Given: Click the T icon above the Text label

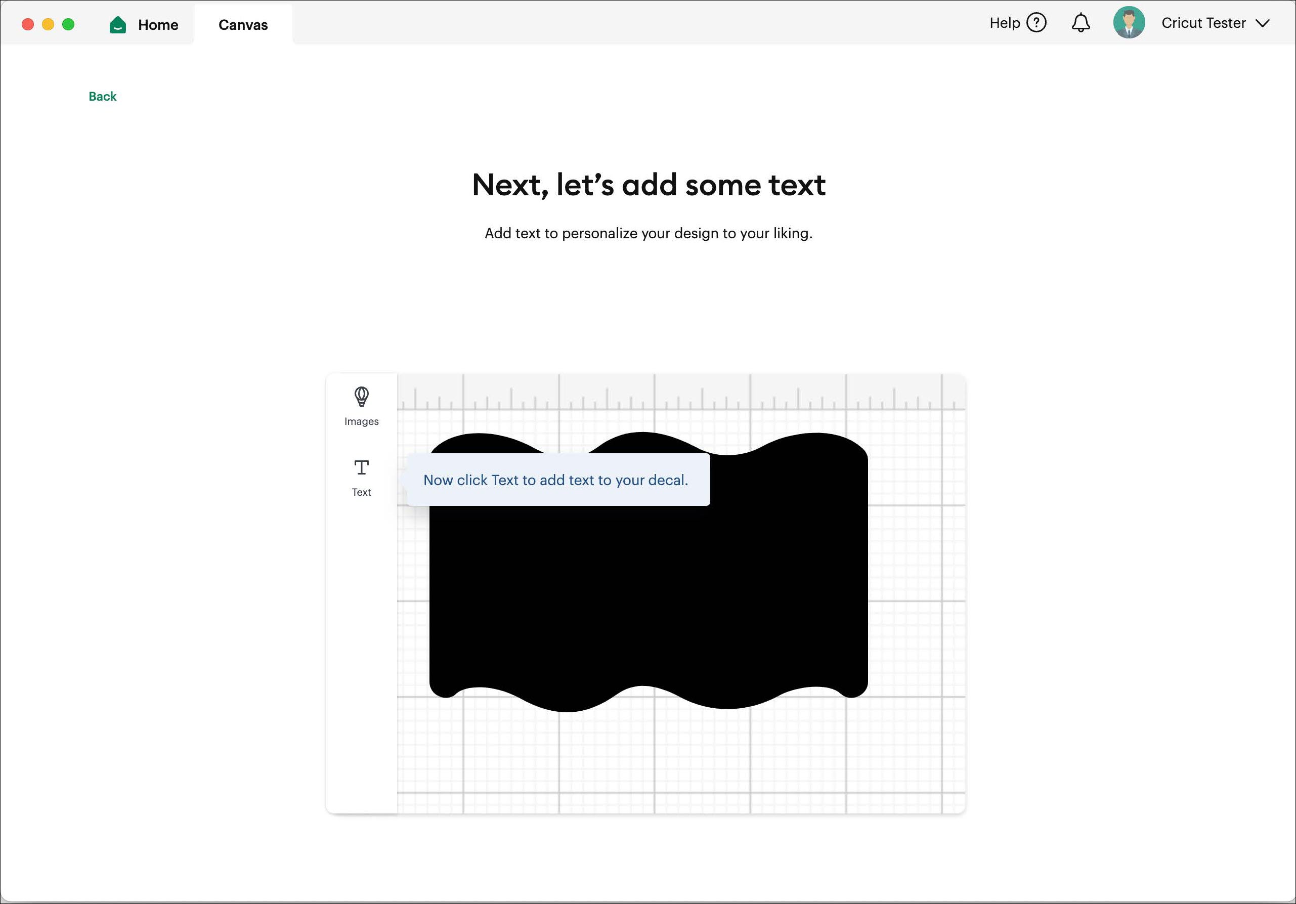Looking at the screenshot, I should [x=361, y=467].
